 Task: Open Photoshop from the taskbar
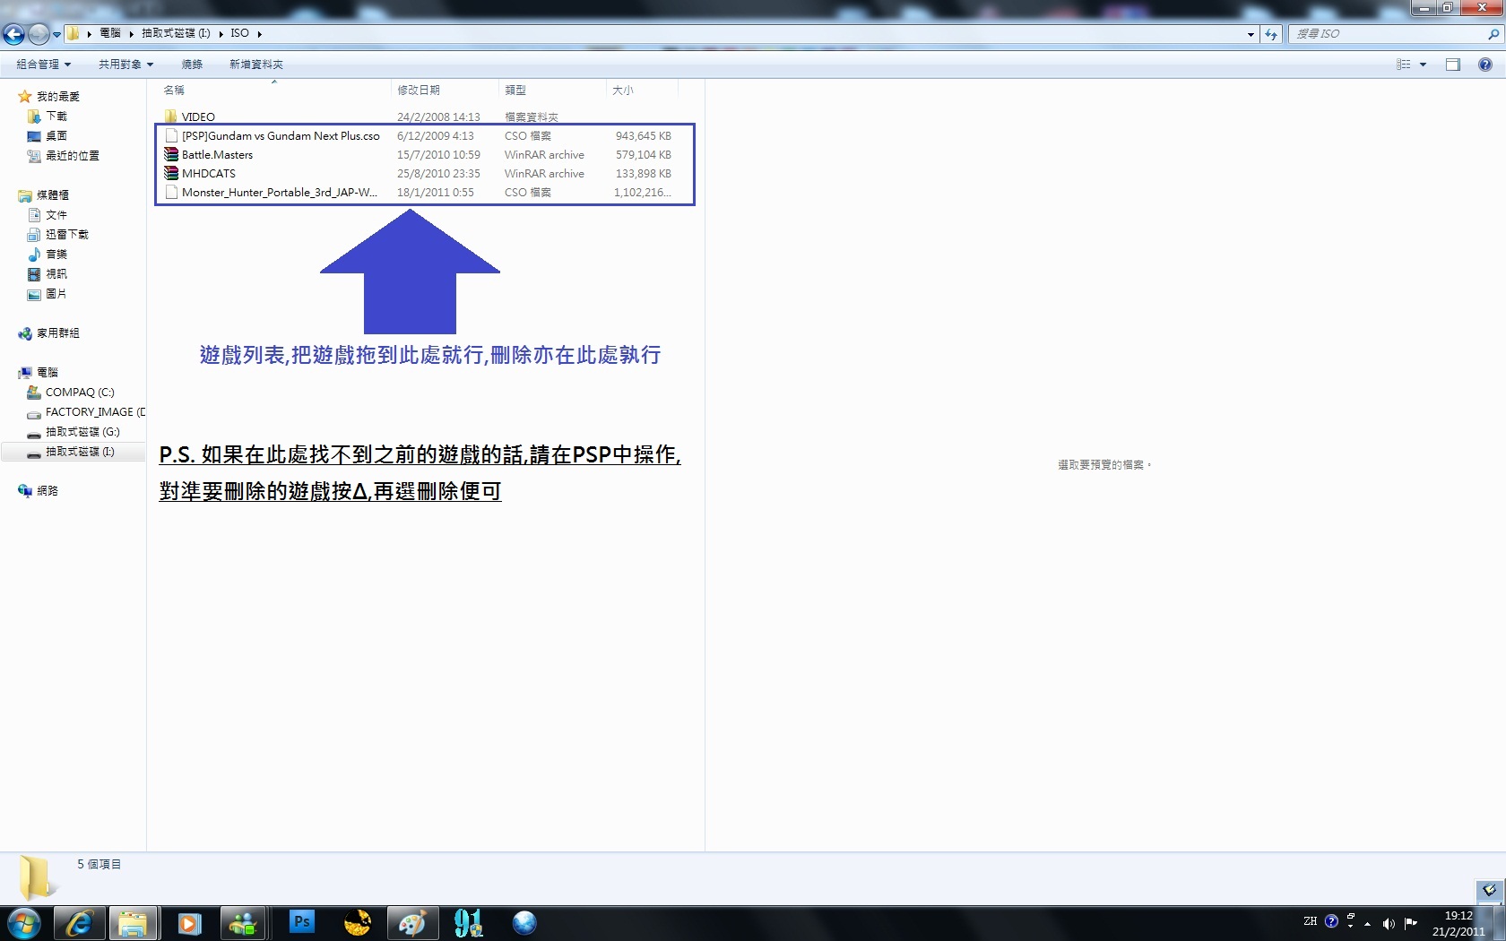point(302,921)
